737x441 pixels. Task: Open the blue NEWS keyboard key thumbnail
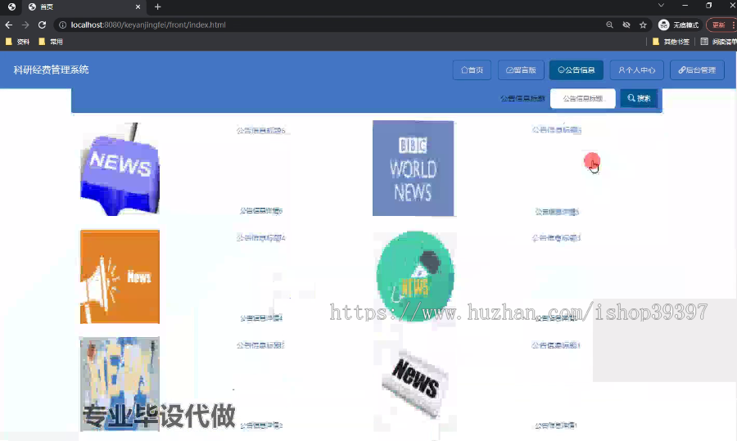[120, 169]
